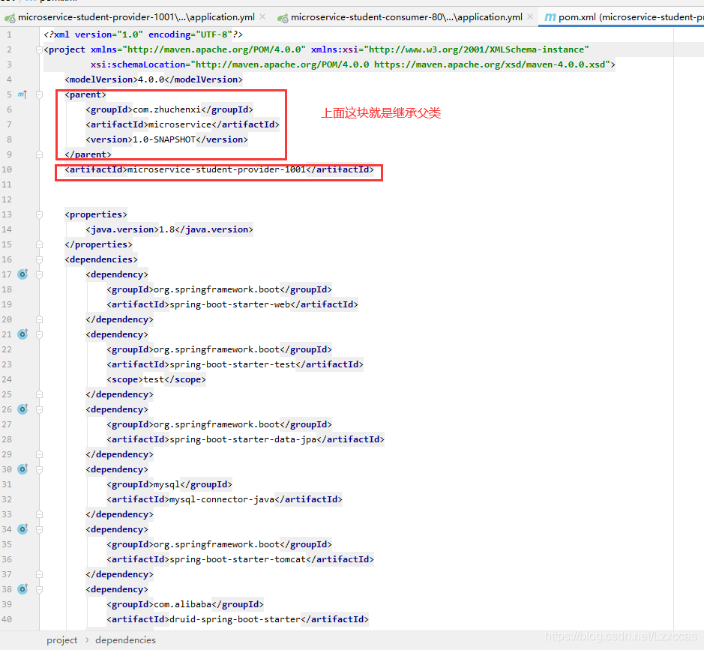Switch to provider-1001 application.yml tab
Image resolution: width=704 pixels, height=650 pixels.
136,17
